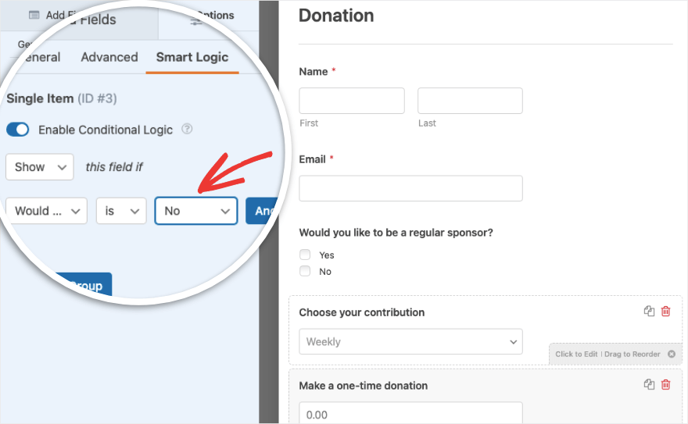Dismiss the Click to Edit hint
The width and height of the screenshot is (688, 424).
tap(671, 354)
